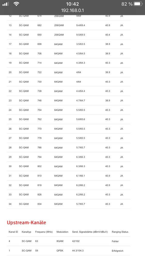The width and height of the screenshot is (145, 258).
Task: Select the downstream row with frequency 834
Action: point(69,204)
